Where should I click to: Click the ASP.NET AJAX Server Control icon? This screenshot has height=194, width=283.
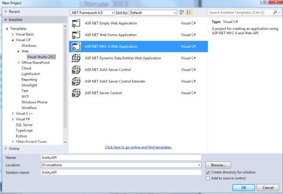(76, 69)
